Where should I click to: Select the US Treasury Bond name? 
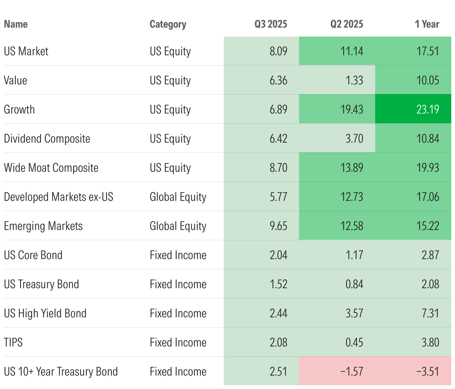(41, 284)
